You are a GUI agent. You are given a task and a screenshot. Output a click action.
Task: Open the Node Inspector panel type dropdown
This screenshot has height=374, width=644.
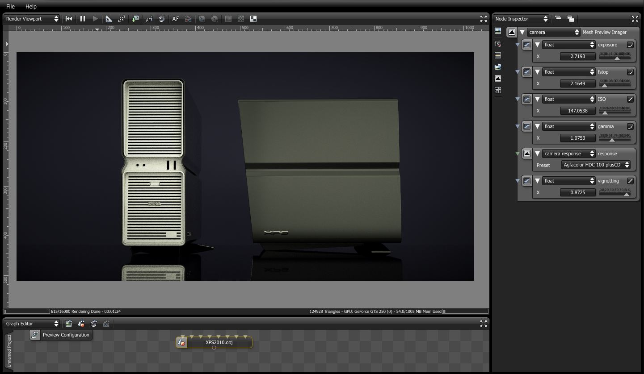tap(521, 19)
